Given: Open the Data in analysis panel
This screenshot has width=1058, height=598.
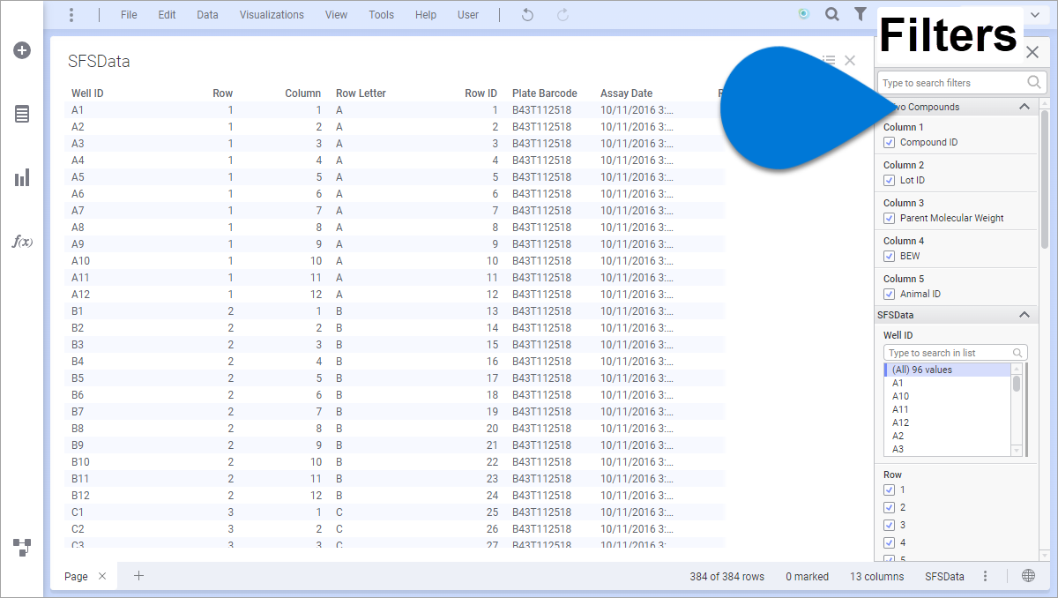Looking at the screenshot, I should tap(22, 114).
